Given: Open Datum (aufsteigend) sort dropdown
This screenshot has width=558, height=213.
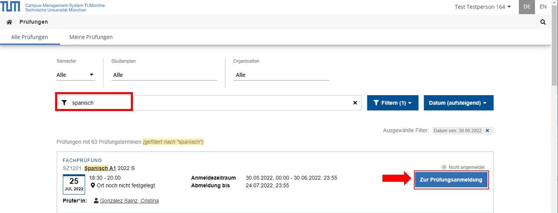Looking at the screenshot, I should [458, 103].
